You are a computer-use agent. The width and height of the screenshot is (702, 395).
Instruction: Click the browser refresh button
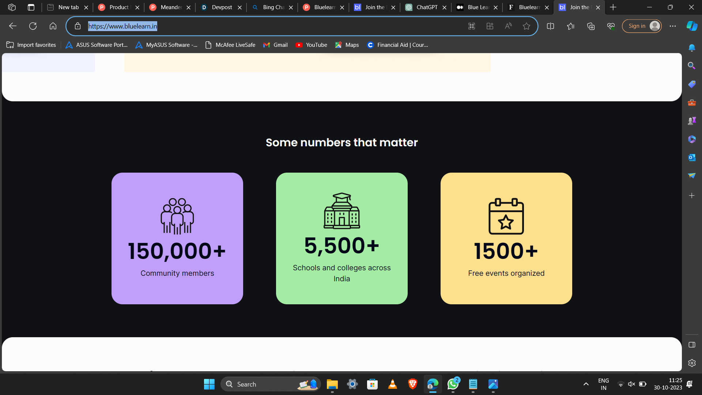[x=33, y=26]
